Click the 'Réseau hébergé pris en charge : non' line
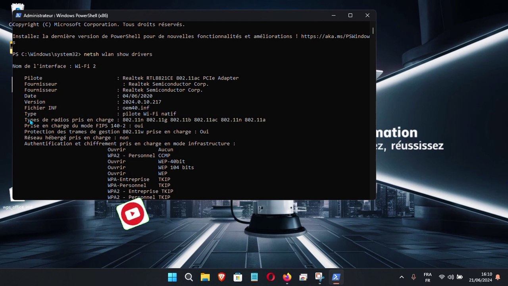 coord(76,138)
